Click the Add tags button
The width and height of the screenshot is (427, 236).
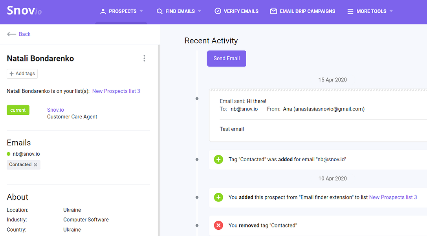click(x=22, y=74)
